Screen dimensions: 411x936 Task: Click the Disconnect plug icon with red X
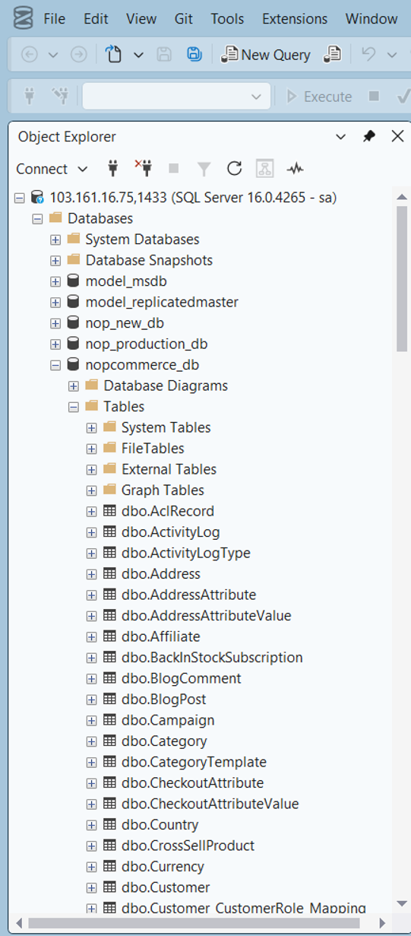point(143,168)
